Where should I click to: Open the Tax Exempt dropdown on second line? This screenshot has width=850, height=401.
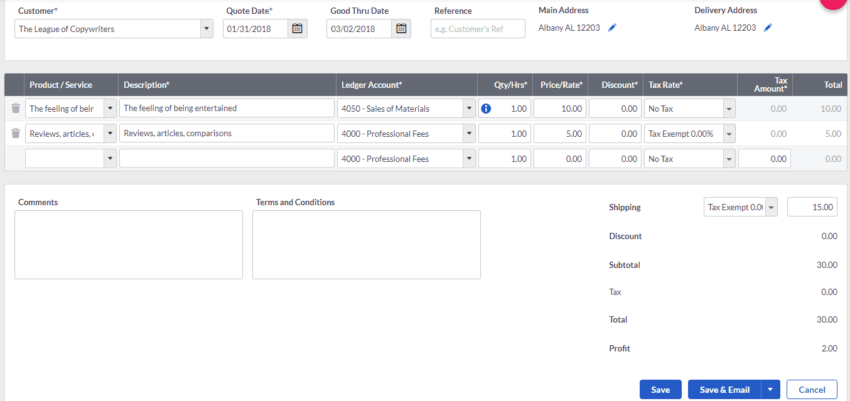pyautogui.click(x=729, y=133)
